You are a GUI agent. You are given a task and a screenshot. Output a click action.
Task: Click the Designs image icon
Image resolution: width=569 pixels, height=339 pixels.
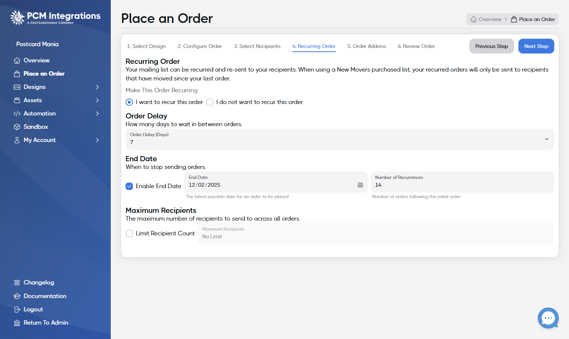point(17,87)
